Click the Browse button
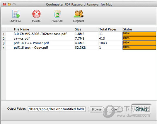This screenshot has height=124, width=157. point(96,109)
